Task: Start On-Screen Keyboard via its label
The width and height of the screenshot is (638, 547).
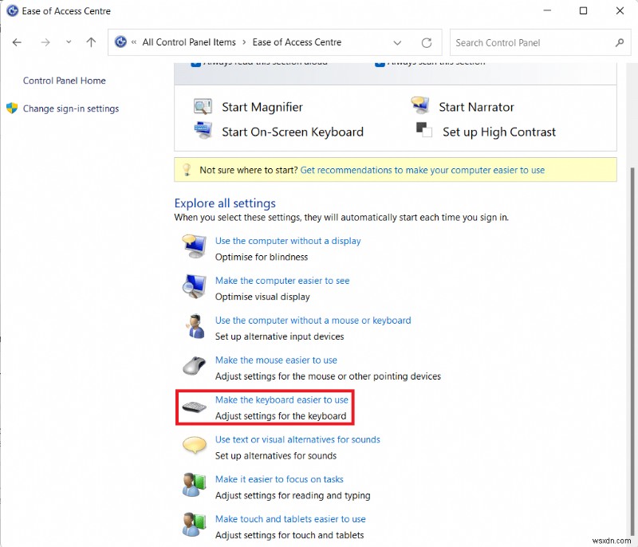Action: (x=293, y=132)
